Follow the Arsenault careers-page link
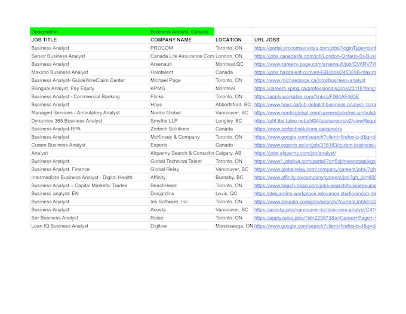 (315, 64)
